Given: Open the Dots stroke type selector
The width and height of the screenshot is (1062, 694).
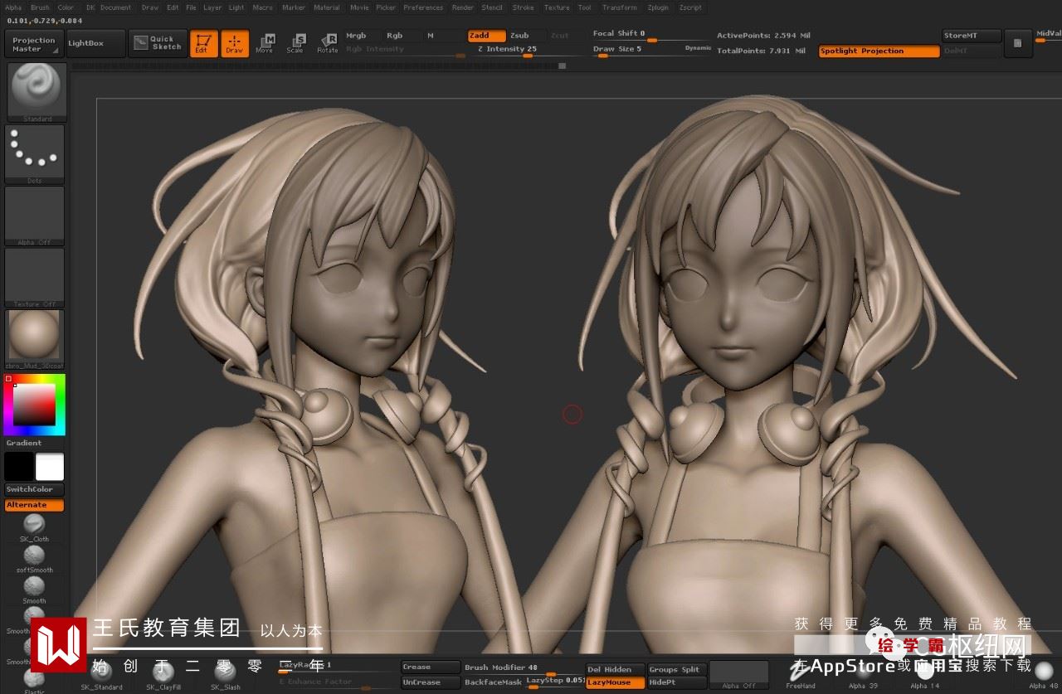Looking at the screenshot, I should [x=35, y=154].
